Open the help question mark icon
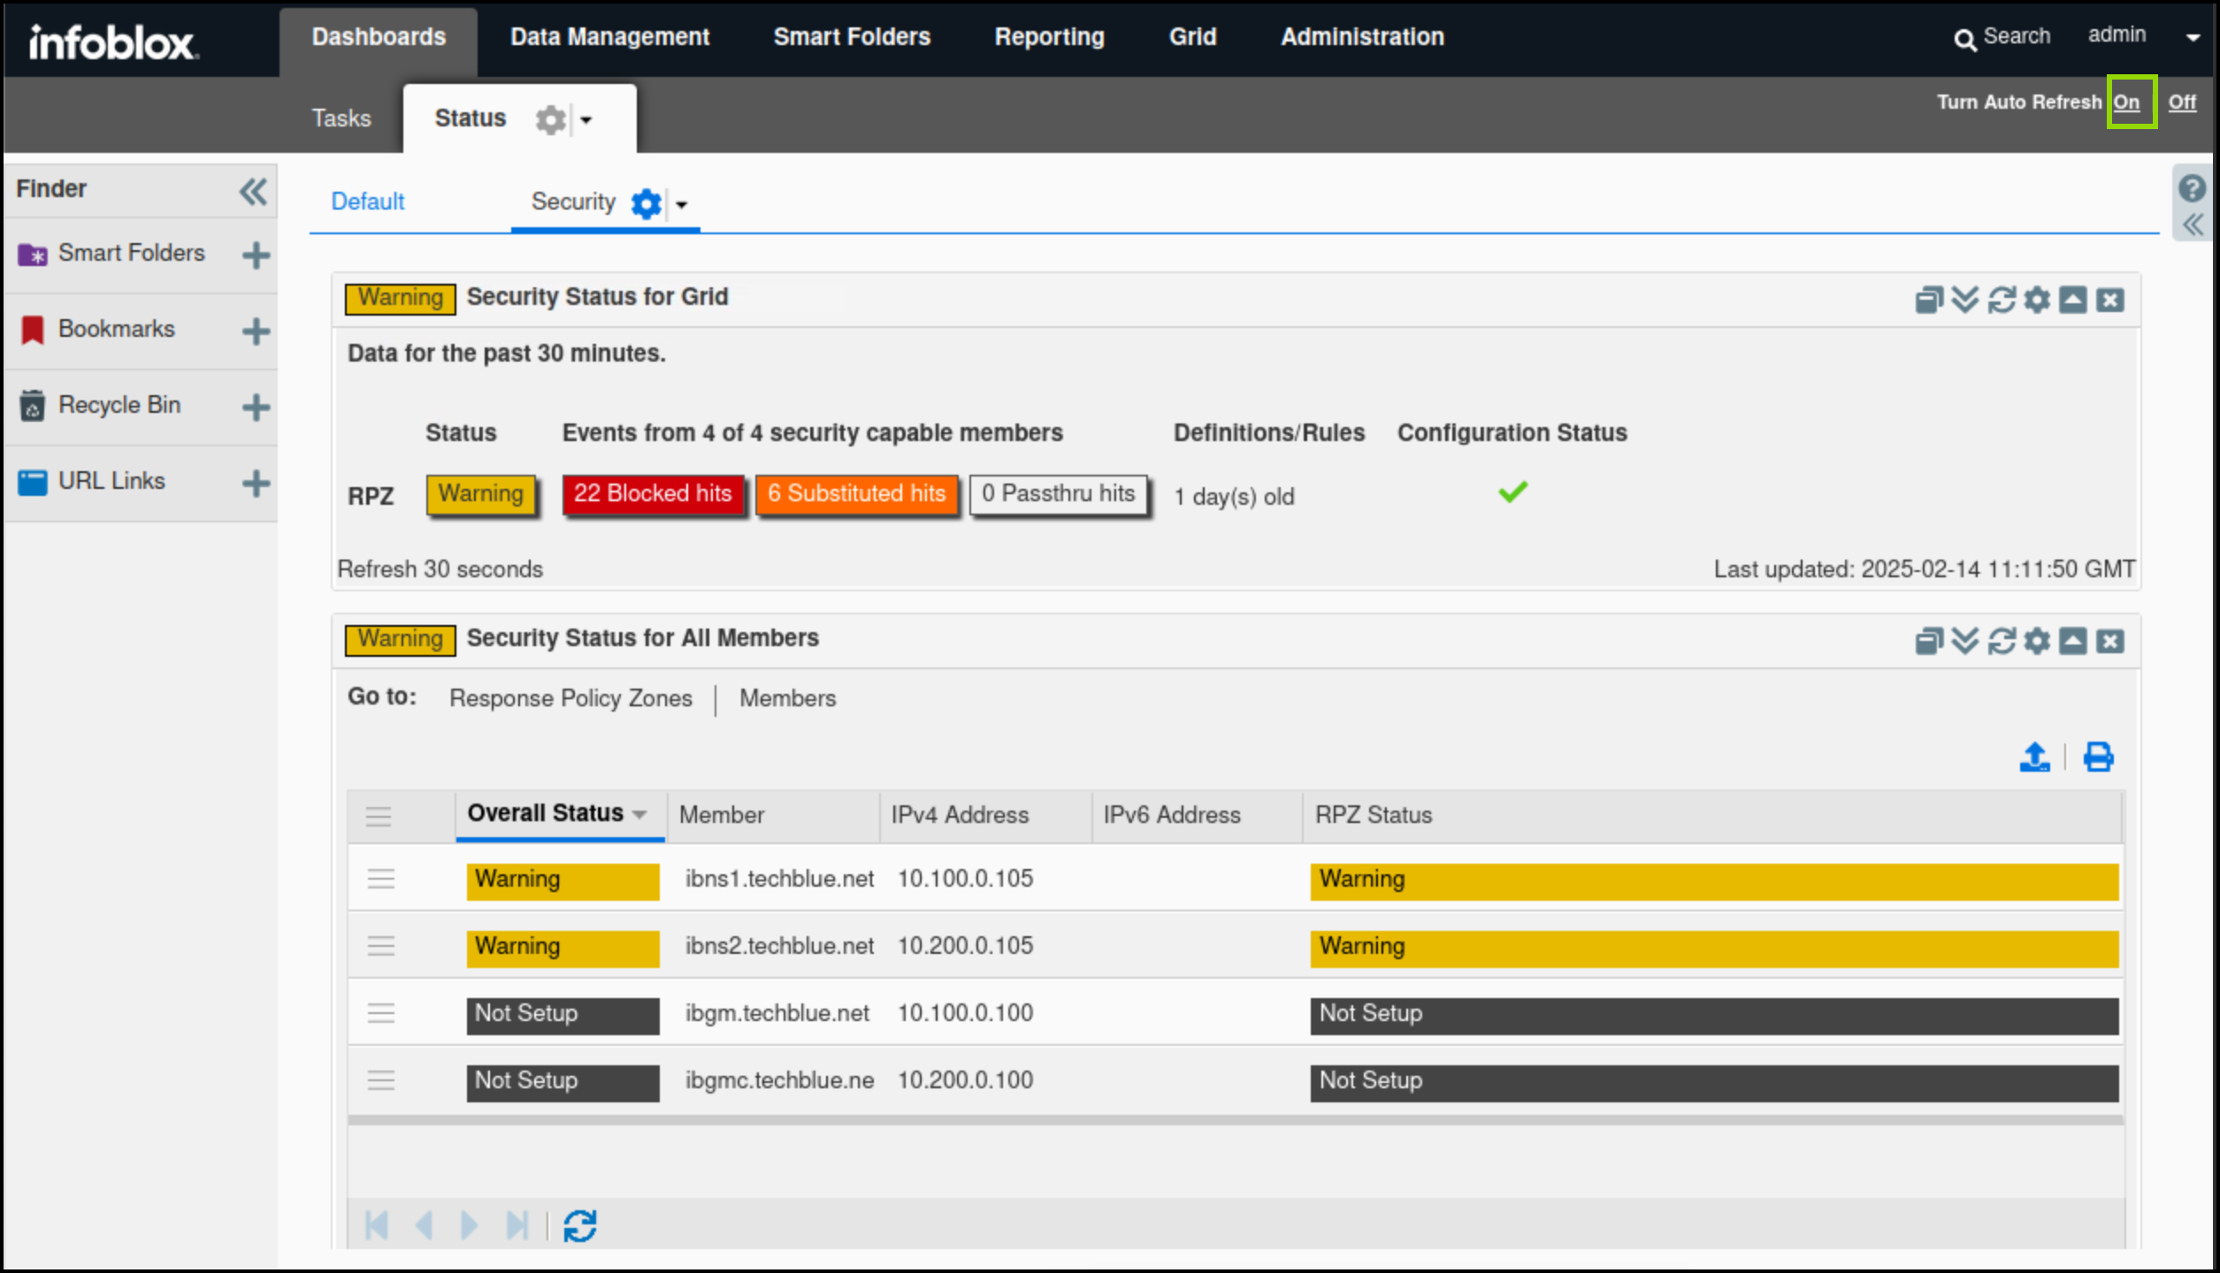2220x1273 pixels. pyautogui.click(x=2192, y=188)
